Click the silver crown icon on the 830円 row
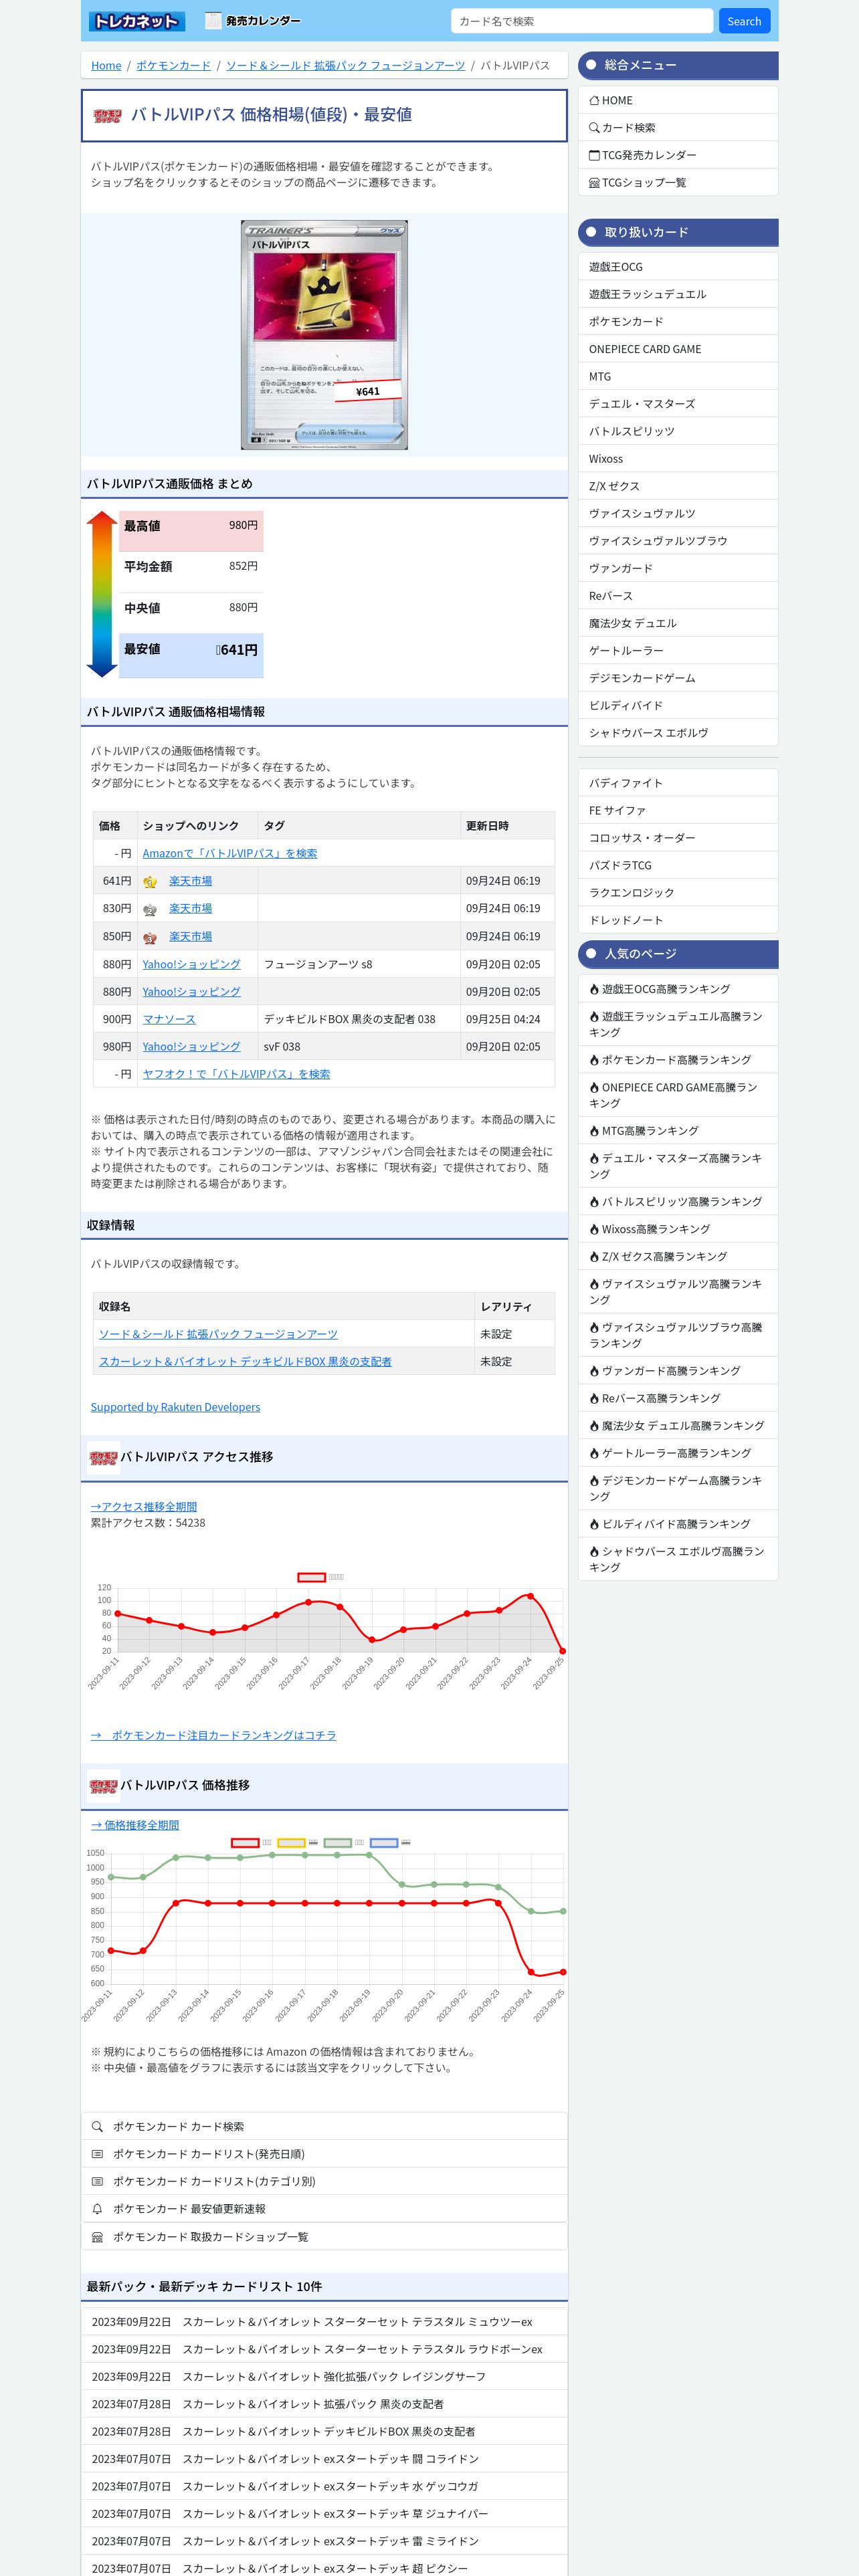 (x=150, y=910)
